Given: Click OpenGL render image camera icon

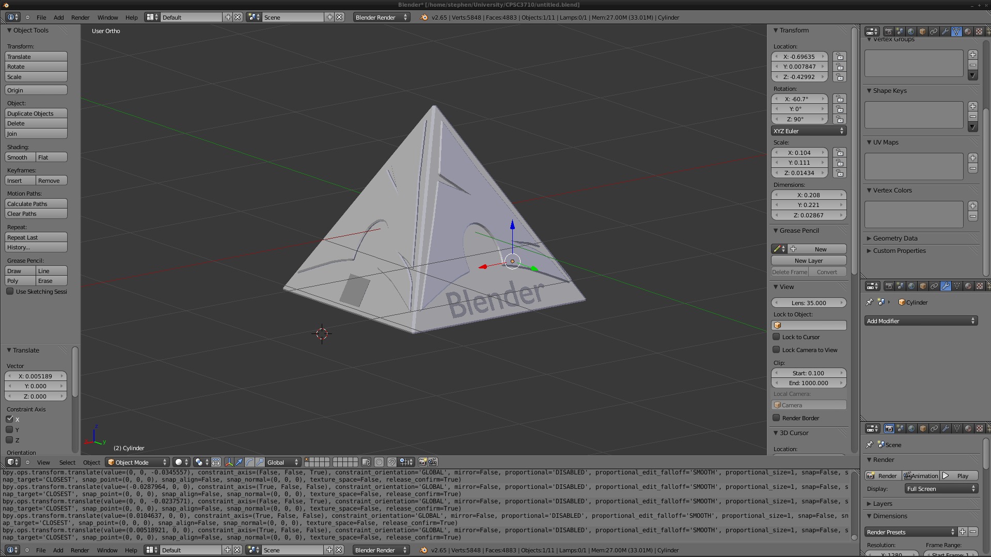Looking at the screenshot, I should click(422, 462).
